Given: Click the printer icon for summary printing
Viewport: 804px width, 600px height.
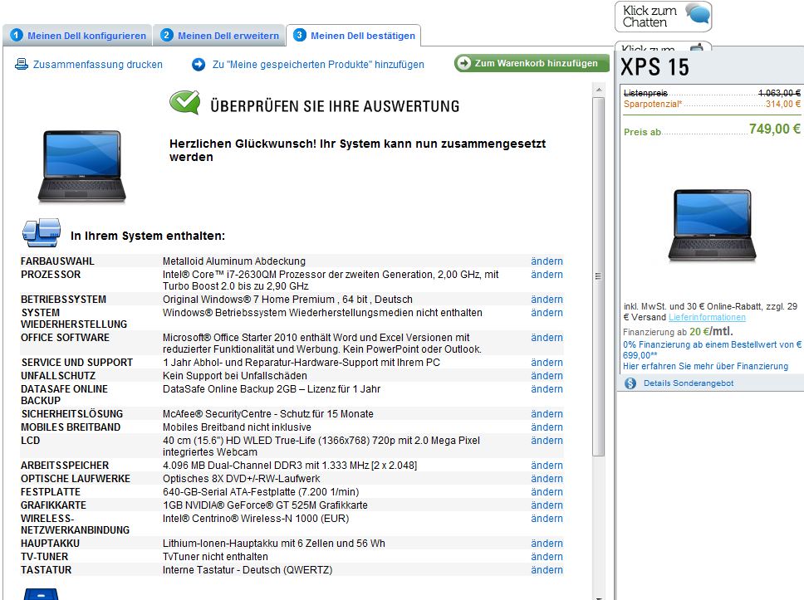Looking at the screenshot, I should tap(21, 64).
